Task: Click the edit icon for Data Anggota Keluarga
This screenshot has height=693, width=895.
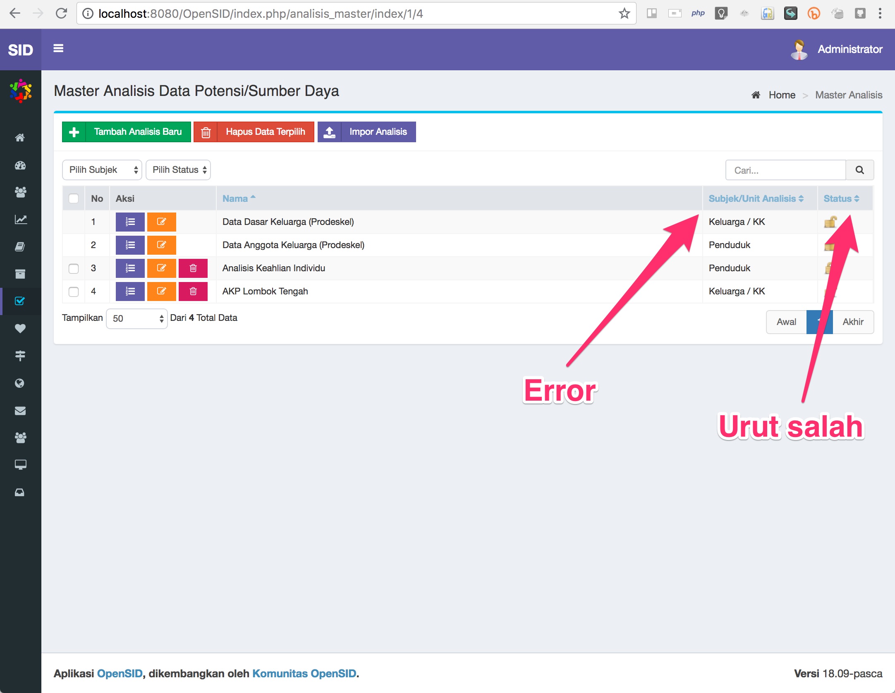Action: [161, 245]
